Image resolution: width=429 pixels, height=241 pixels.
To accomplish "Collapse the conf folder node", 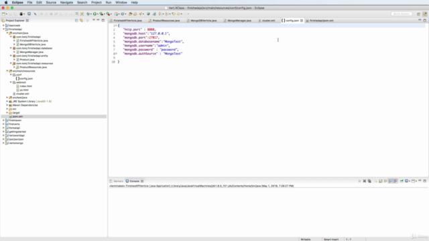I will 11,75.
